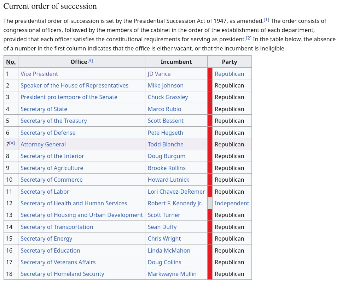The image size is (342, 284).
Task: Follow footnote reference [1] in the paragraph
Action: point(266,20)
